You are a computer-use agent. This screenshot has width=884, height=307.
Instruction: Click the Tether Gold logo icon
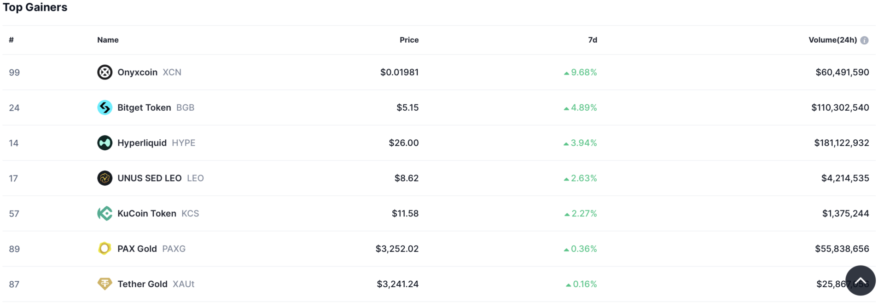(105, 284)
